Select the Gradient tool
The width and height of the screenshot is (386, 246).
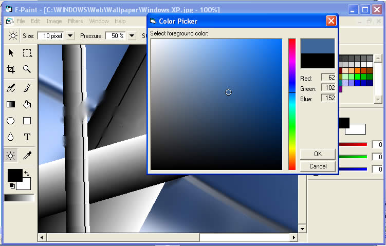click(x=11, y=104)
